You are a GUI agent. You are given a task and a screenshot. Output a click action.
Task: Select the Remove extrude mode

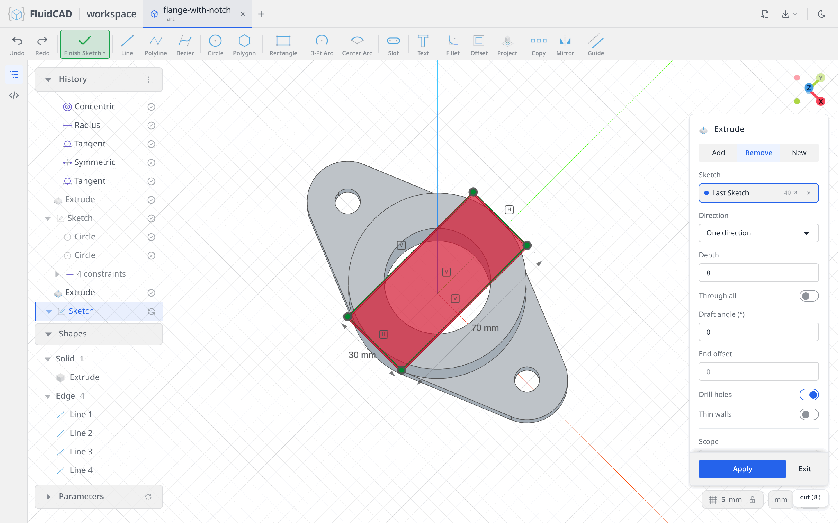point(758,153)
